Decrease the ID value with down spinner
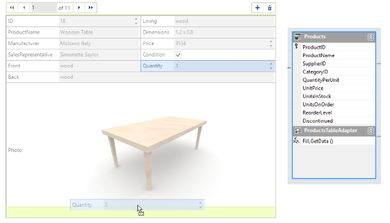Viewport: 390px width, 223px height. tap(136, 23)
